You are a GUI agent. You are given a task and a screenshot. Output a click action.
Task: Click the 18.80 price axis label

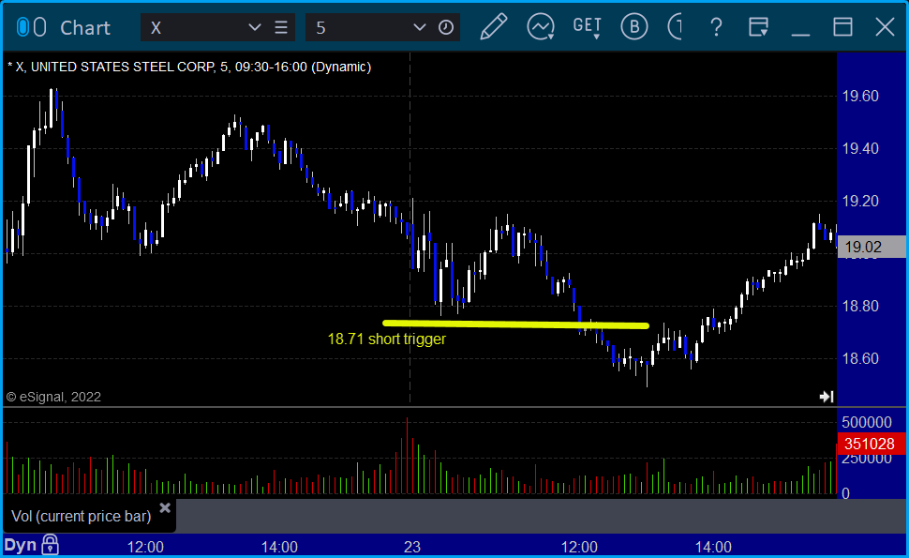point(860,306)
